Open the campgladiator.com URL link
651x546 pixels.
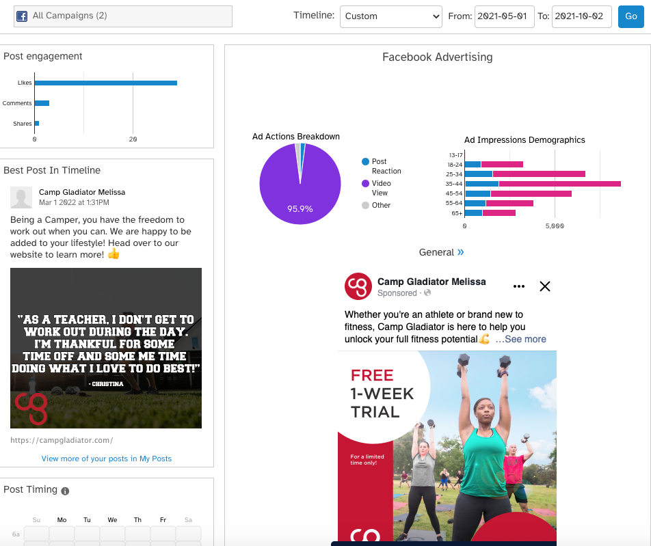62,440
